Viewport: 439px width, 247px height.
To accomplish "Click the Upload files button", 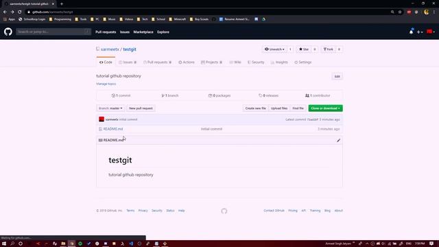I will pyautogui.click(x=279, y=108).
